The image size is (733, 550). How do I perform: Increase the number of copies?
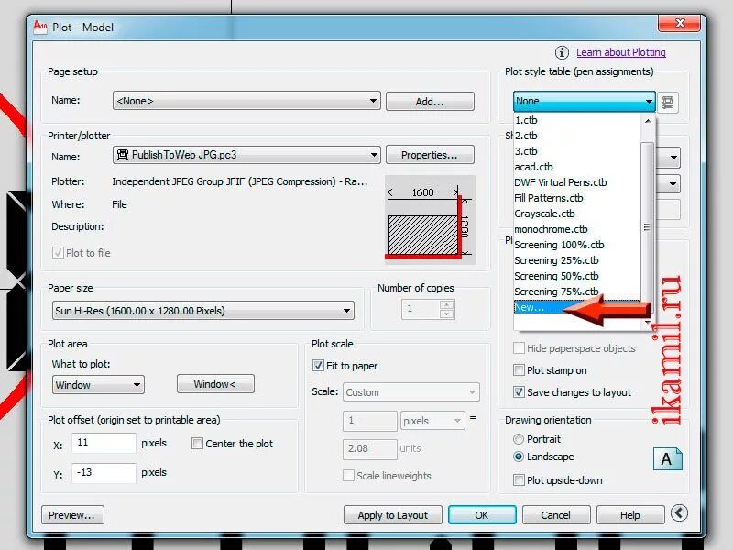pos(447,304)
